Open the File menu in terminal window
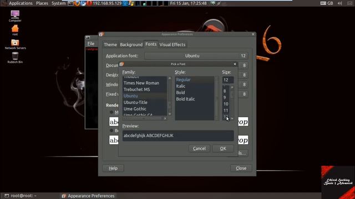The width and height of the screenshot is (355, 199). pyautogui.click(x=91, y=44)
